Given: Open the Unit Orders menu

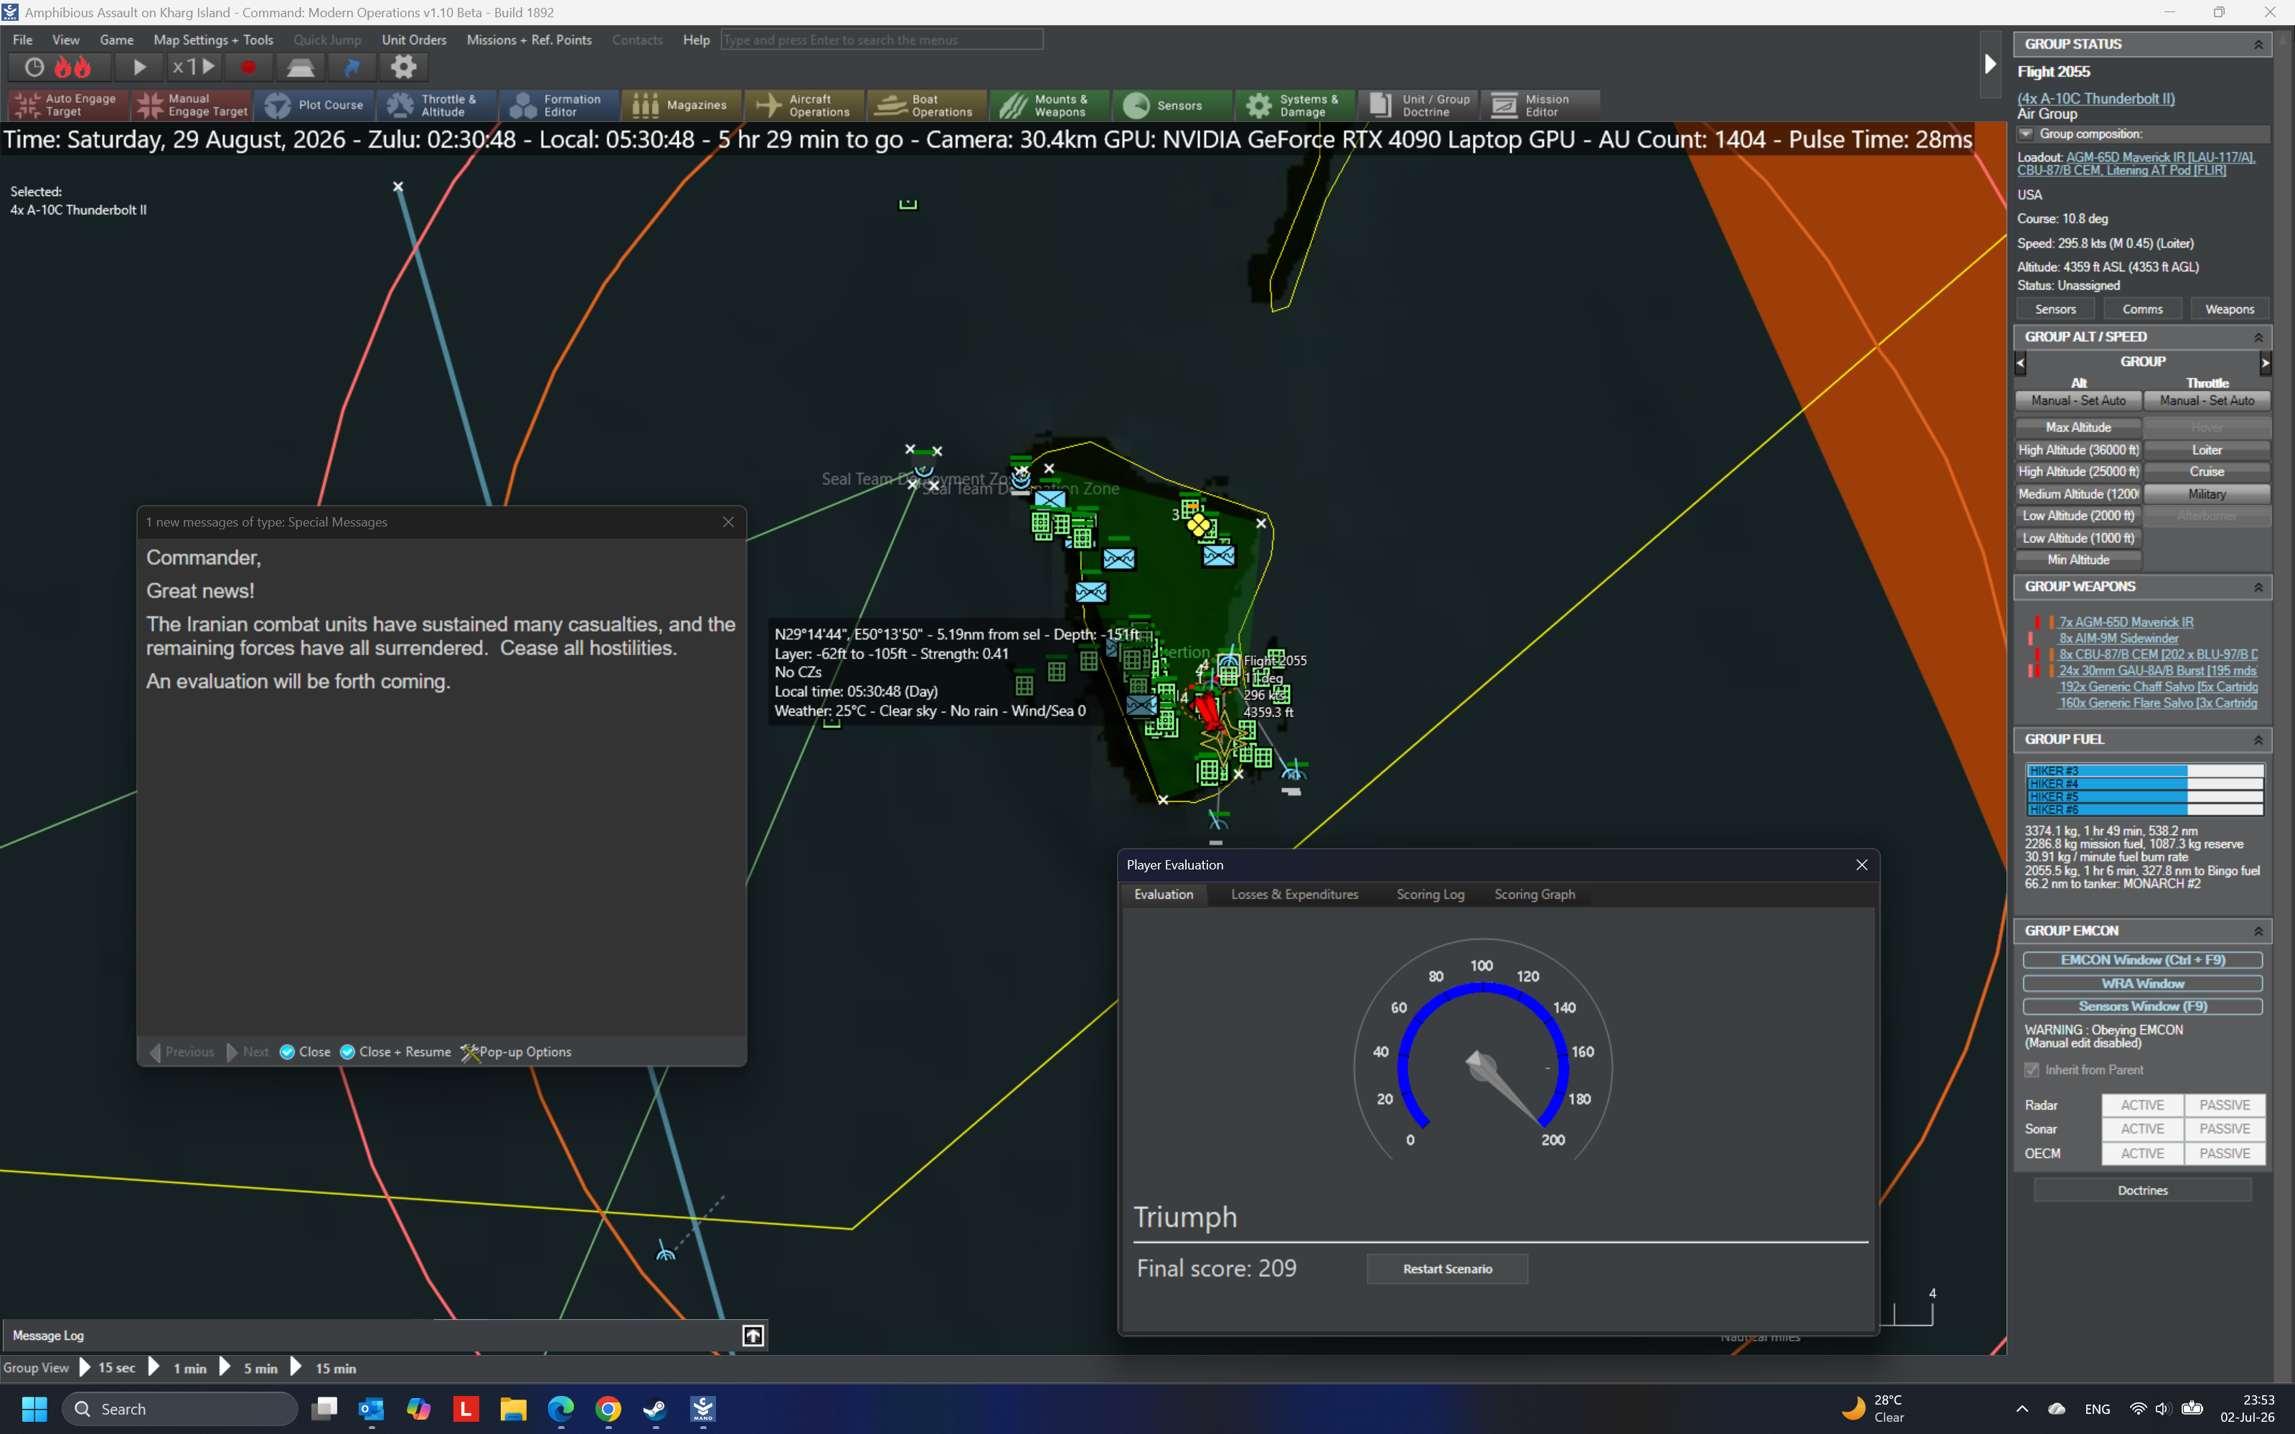Looking at the screenshot, I should click(413, 40).
